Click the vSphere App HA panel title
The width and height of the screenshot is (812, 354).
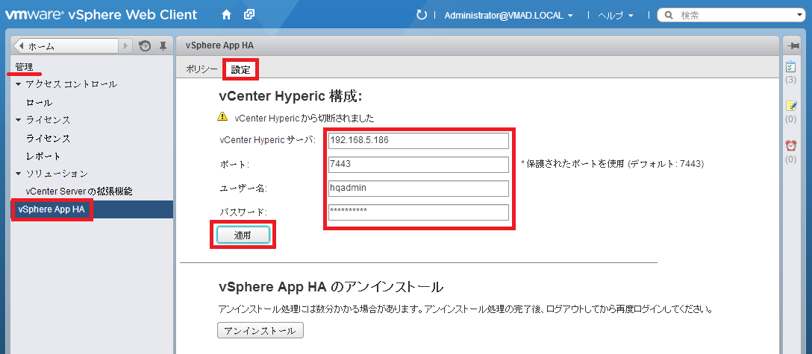[x=219, y=46]
